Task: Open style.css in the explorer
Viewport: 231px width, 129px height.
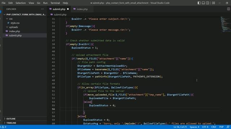Action: (15, 23)
